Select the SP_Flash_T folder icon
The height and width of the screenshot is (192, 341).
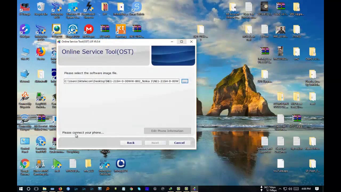(312, 166)
